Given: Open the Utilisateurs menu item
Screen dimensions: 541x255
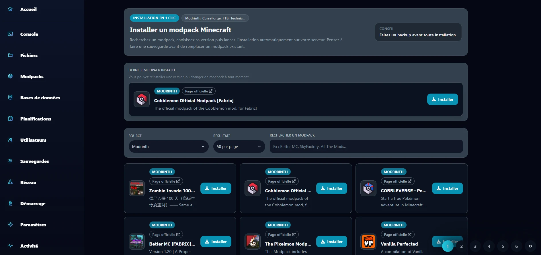Looking at the screenshot, I should tap(33, 140).
